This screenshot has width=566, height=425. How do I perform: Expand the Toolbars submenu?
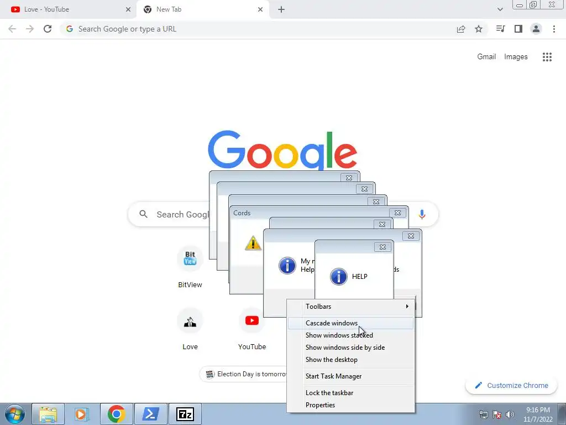click(351, 307)
